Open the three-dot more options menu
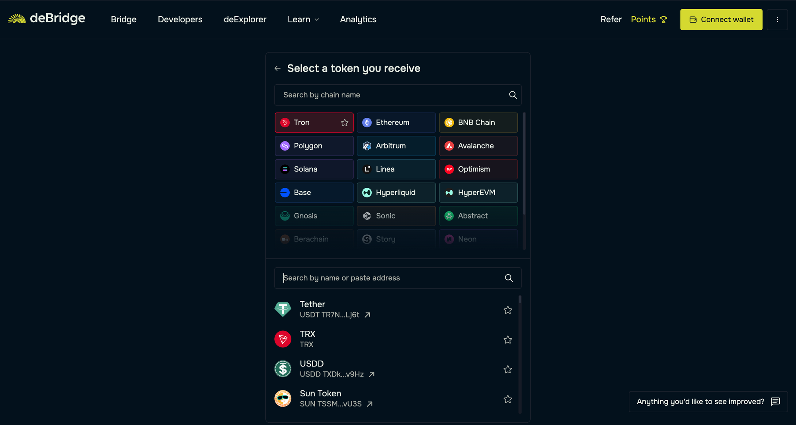This screenshot has width=796, height=425. tap(777, 19)
